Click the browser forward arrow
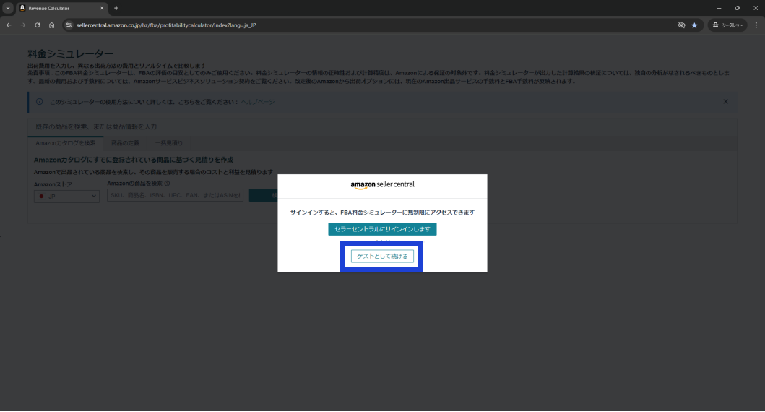 click(23, 25)
